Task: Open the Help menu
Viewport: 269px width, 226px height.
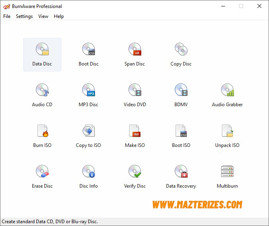Action: pyautogui.click(x=59, y=16)
